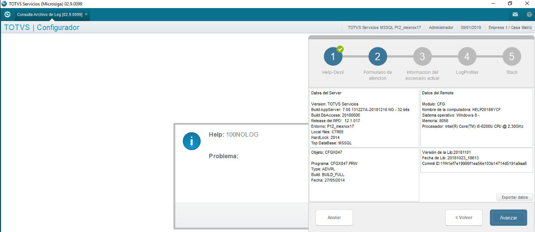Click the Build: BUILD_FULL line
The width and height of the screenshot is (535, 232).
328,174
